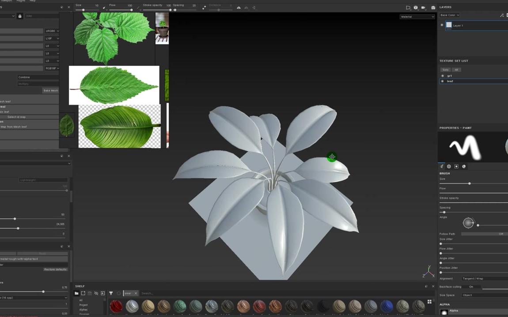Click the Restore defaults button
This screenshot has width=508, height=317.
tap(56, 269)
